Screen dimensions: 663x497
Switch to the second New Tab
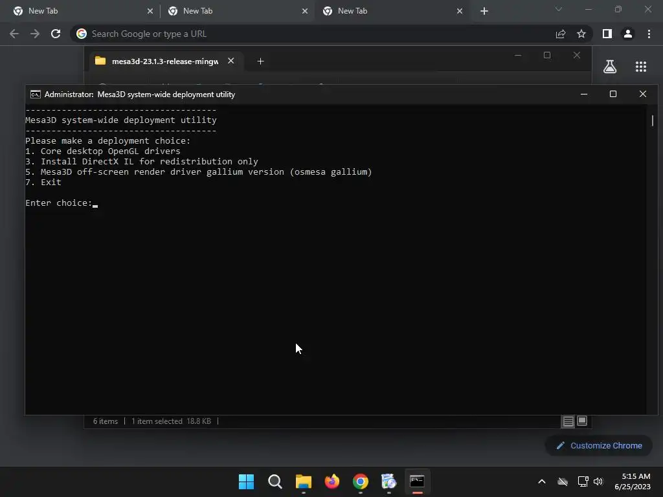click(x=234, y=11)
